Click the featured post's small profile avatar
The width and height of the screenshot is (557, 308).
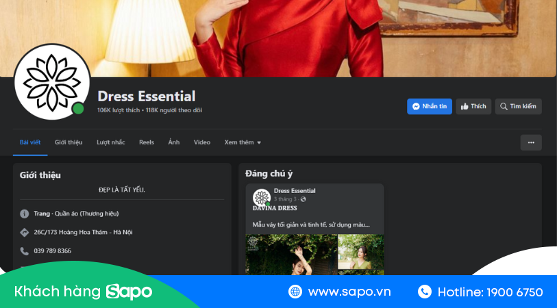pos(262,198)
